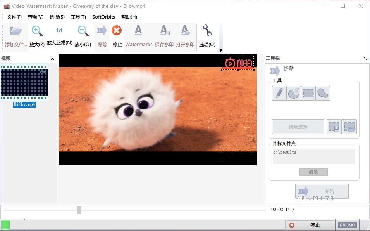
Task: Select the Bilby.mp4 video thumbnail
Action: [24, 82]
